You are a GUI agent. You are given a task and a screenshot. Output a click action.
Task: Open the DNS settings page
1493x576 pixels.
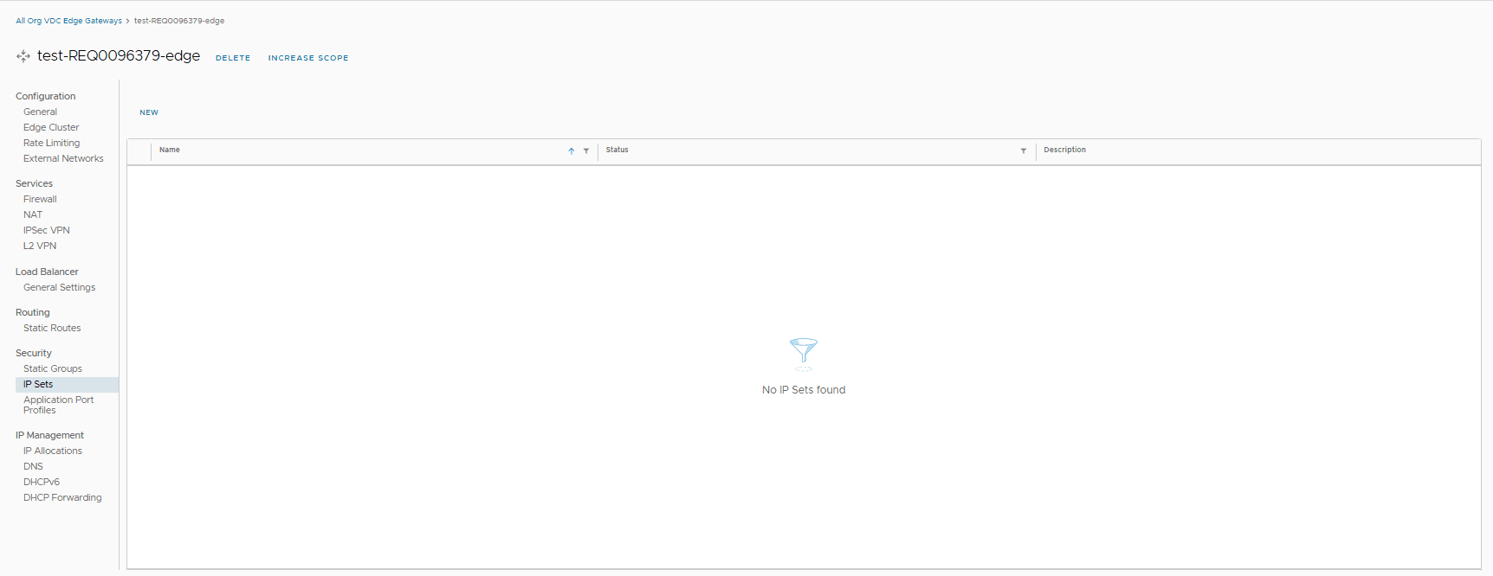(33, 466)
